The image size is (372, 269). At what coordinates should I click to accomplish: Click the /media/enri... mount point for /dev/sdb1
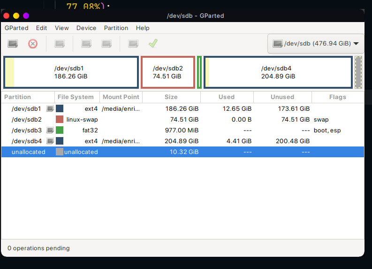tap(121, 109)
